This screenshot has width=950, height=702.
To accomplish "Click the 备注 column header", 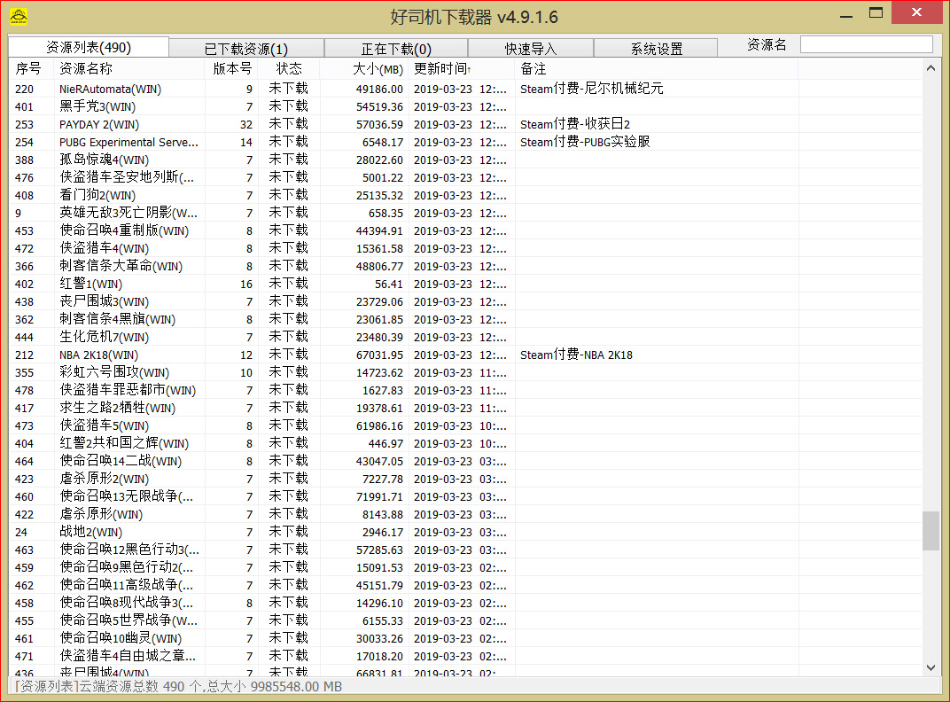I will click(656, 68).
